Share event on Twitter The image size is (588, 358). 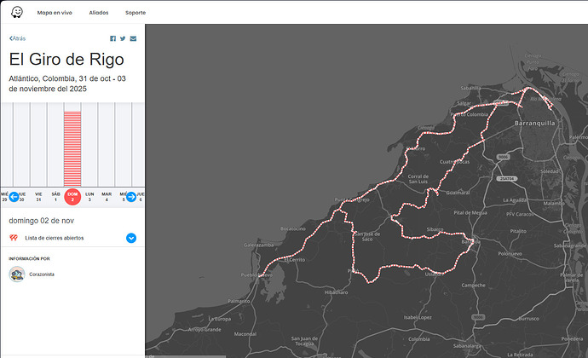tap(123, 38)
